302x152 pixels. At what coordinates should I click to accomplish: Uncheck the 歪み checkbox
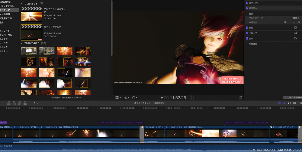pyautogui.click(x=247, y=39)
